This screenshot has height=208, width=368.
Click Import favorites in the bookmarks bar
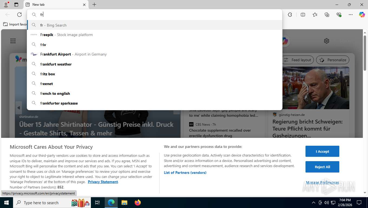click(15, 24)
